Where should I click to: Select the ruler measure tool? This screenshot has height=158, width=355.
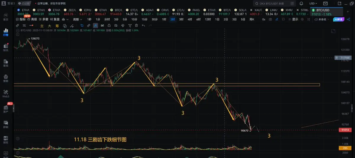coord(88,26)
